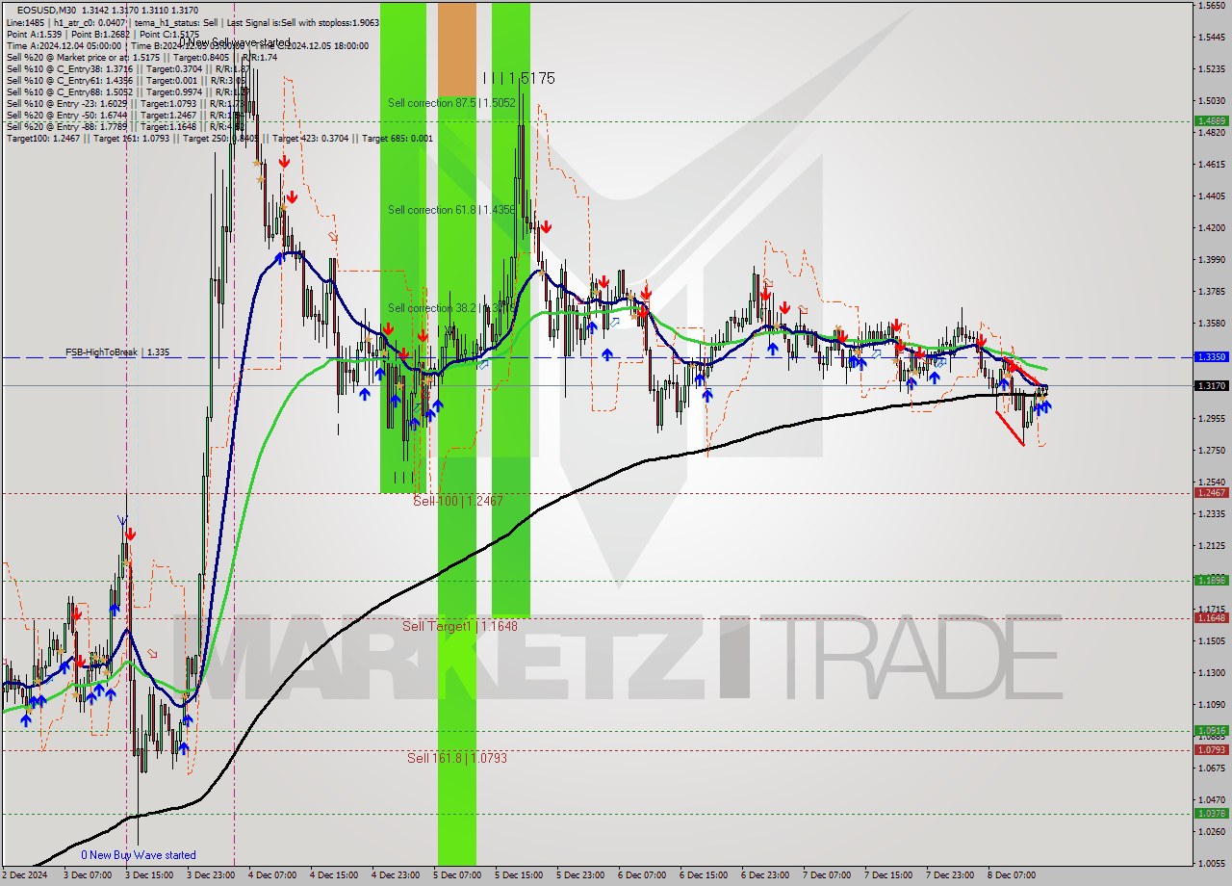Click the '6 Dec 15:00' time label

pyautogui.click(x=703, y=875)
